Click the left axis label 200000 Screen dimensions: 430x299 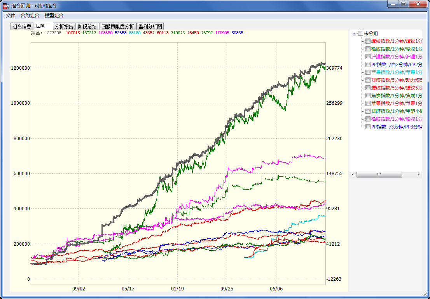22,244
